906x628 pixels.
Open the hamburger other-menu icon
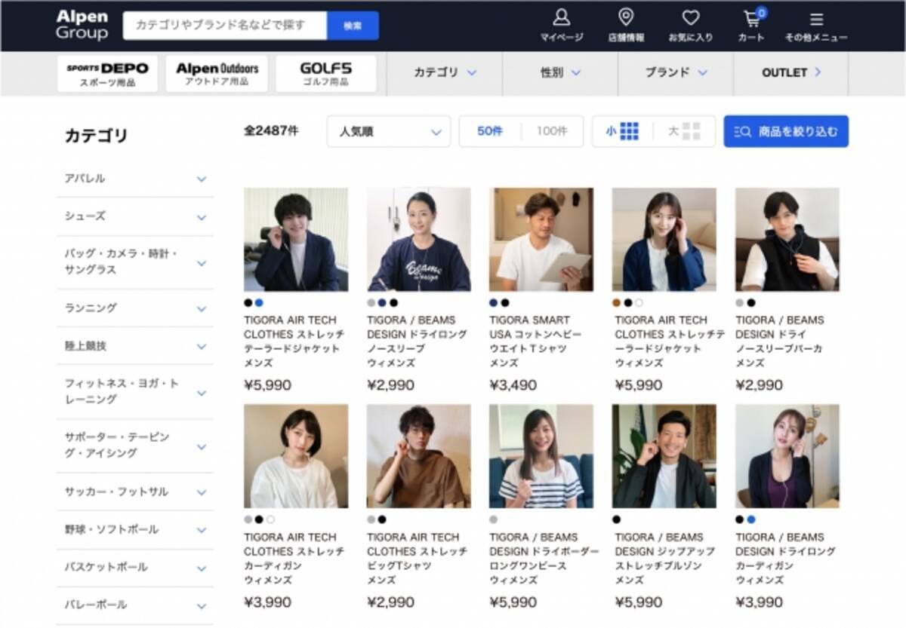coord(815,20)
